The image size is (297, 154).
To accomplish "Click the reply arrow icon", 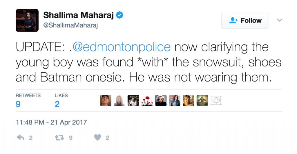I will 21,138.
